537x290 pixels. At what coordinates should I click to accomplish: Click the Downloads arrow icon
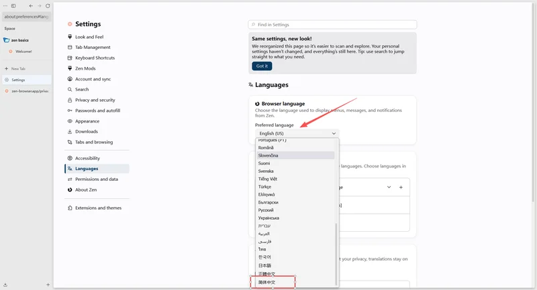pyautogui.click(x=70, y=131)
